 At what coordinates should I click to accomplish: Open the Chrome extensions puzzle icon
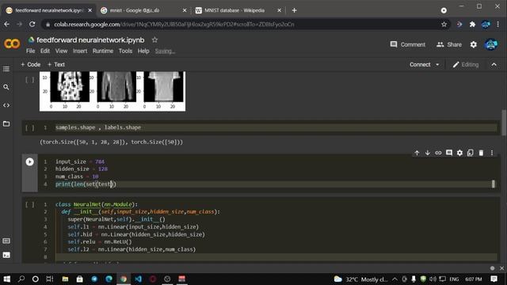coord(472,25)
